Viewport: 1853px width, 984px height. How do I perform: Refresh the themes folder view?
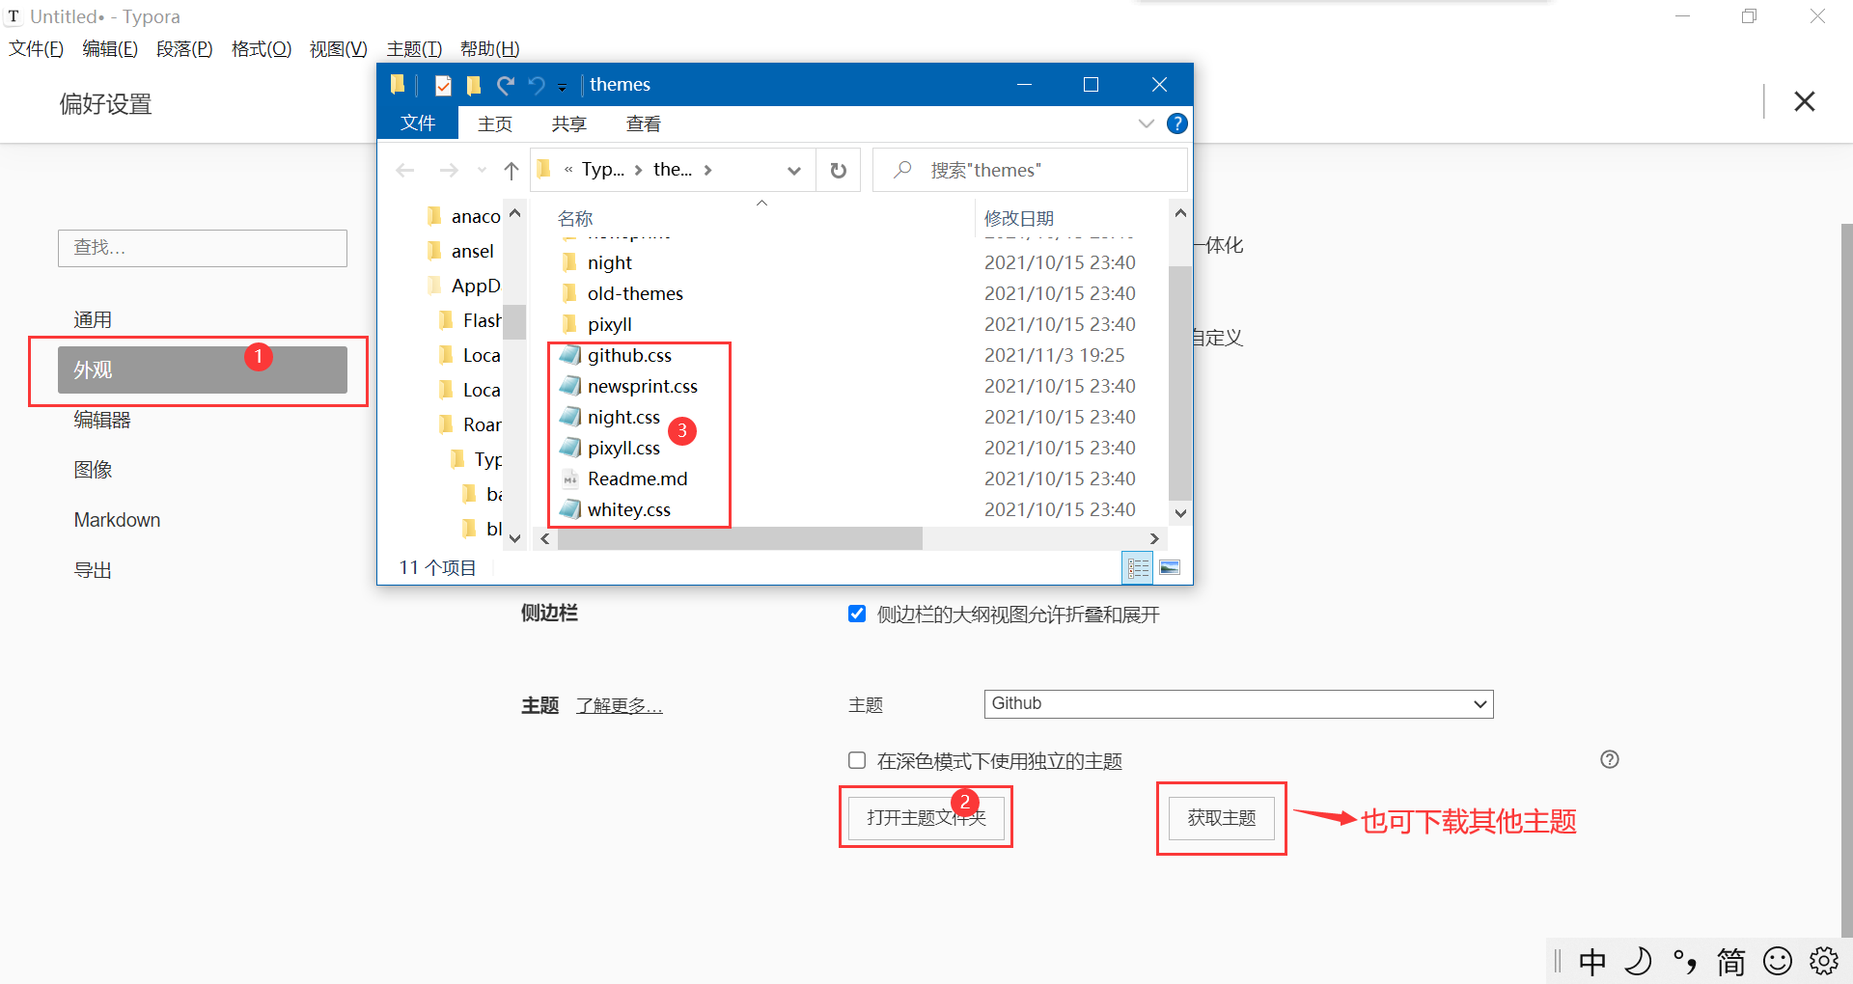(838, 170)
